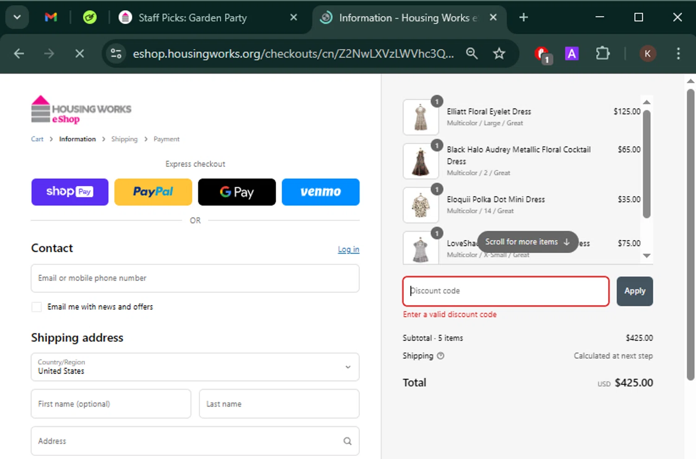
Task: Click the Address search magnifier icon
Action: pos(348,441)
